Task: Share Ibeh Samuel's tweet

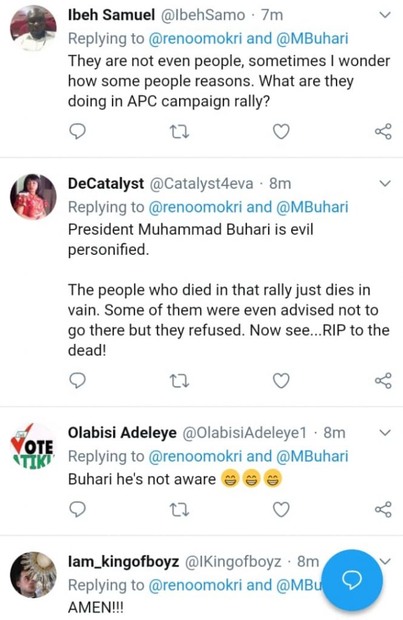Action: pyautogui.click(x=383, y=131)
